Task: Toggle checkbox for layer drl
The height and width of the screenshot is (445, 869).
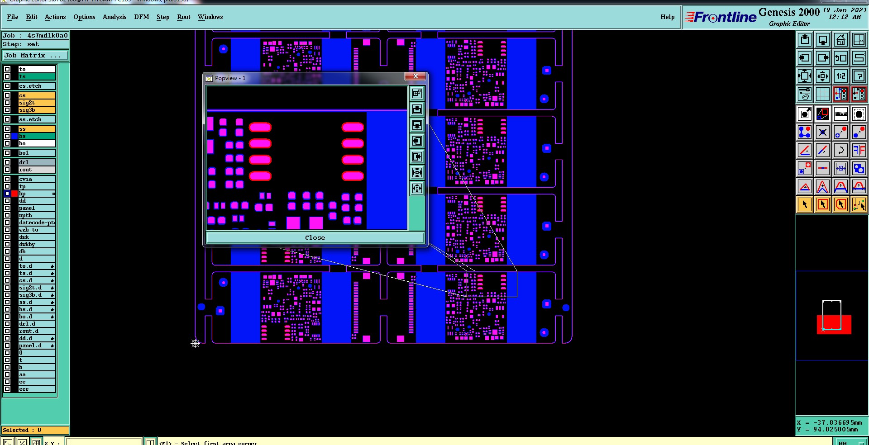Action: coord(7,162)
